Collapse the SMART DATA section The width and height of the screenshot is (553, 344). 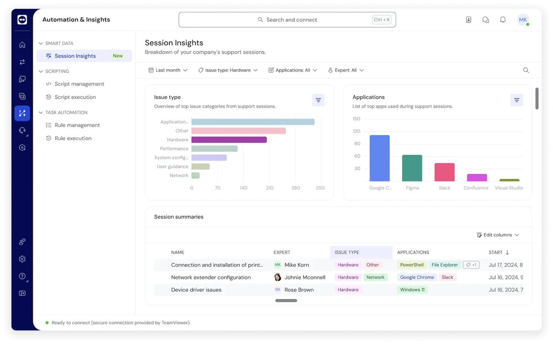(x=56, y=43)
